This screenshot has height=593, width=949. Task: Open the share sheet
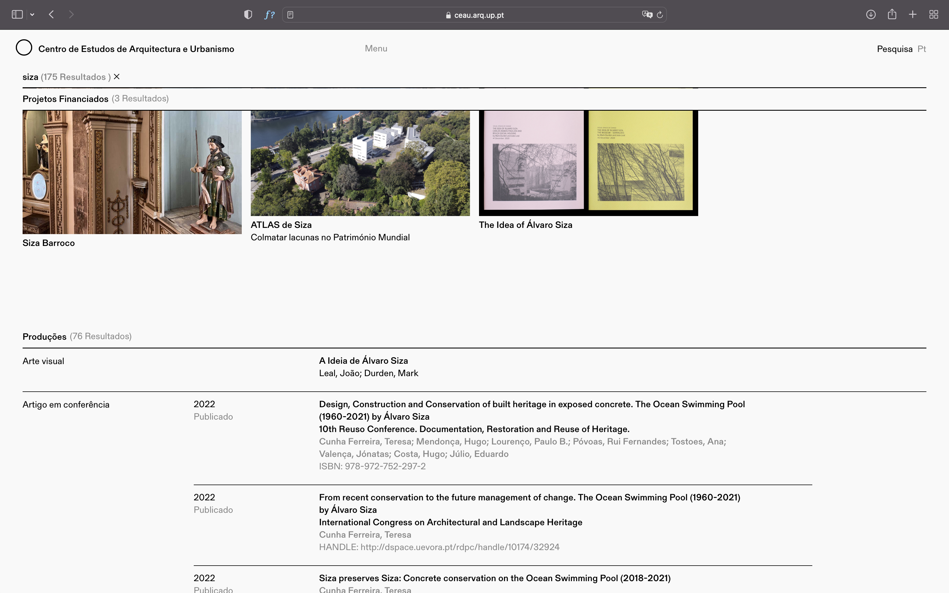coord(892,14)
